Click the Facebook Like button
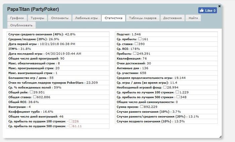Viewport: 235px width, 142px height. click(x=207, y=10)
